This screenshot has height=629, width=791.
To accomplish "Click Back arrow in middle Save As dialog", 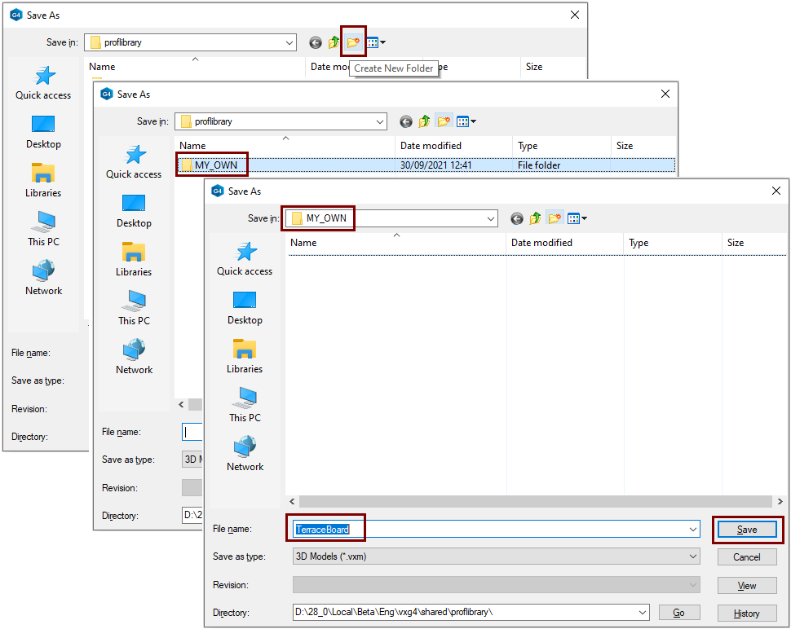I will pos(406,122).
